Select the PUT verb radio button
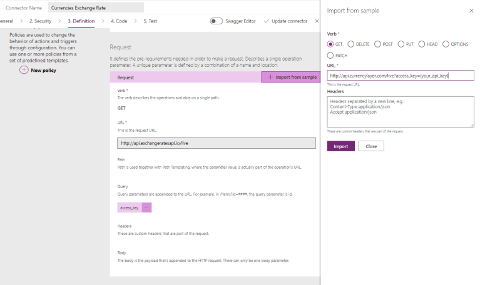The image size is (480, 285). 401,44
